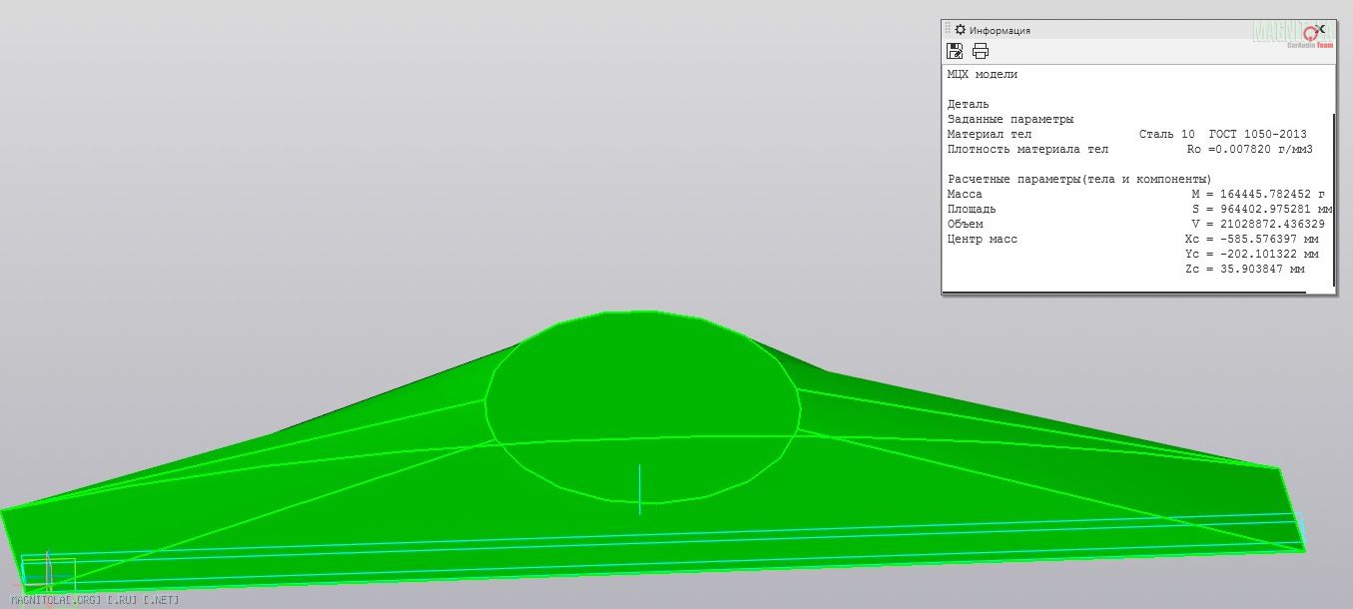
Task: Click the 'МЦХ модели' heading line
Action: click(983, 75)
